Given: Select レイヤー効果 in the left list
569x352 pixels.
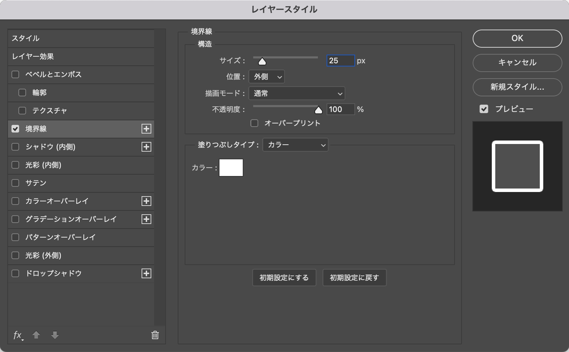Looking at the screenshot, I should click(x=81, y=56).
